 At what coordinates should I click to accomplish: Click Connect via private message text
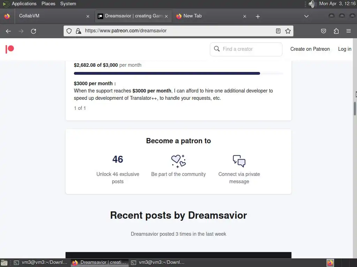click(x=239, y=178)
